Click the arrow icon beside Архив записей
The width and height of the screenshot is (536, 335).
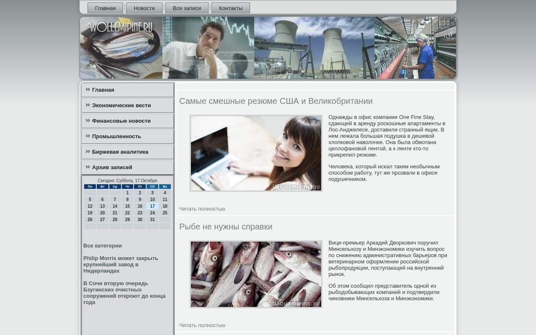(x=88, y=167)
